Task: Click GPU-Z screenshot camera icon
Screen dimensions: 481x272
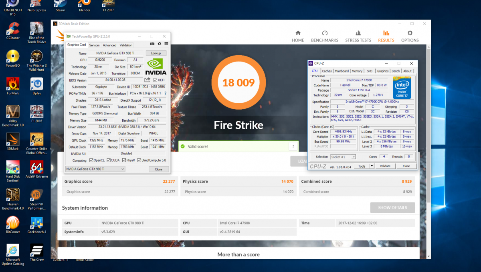Action: 152,44
